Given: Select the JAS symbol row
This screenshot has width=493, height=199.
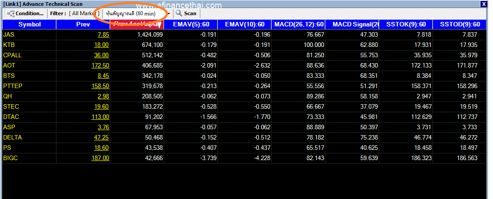Looking at the screenshot, I should click(244, 34).
